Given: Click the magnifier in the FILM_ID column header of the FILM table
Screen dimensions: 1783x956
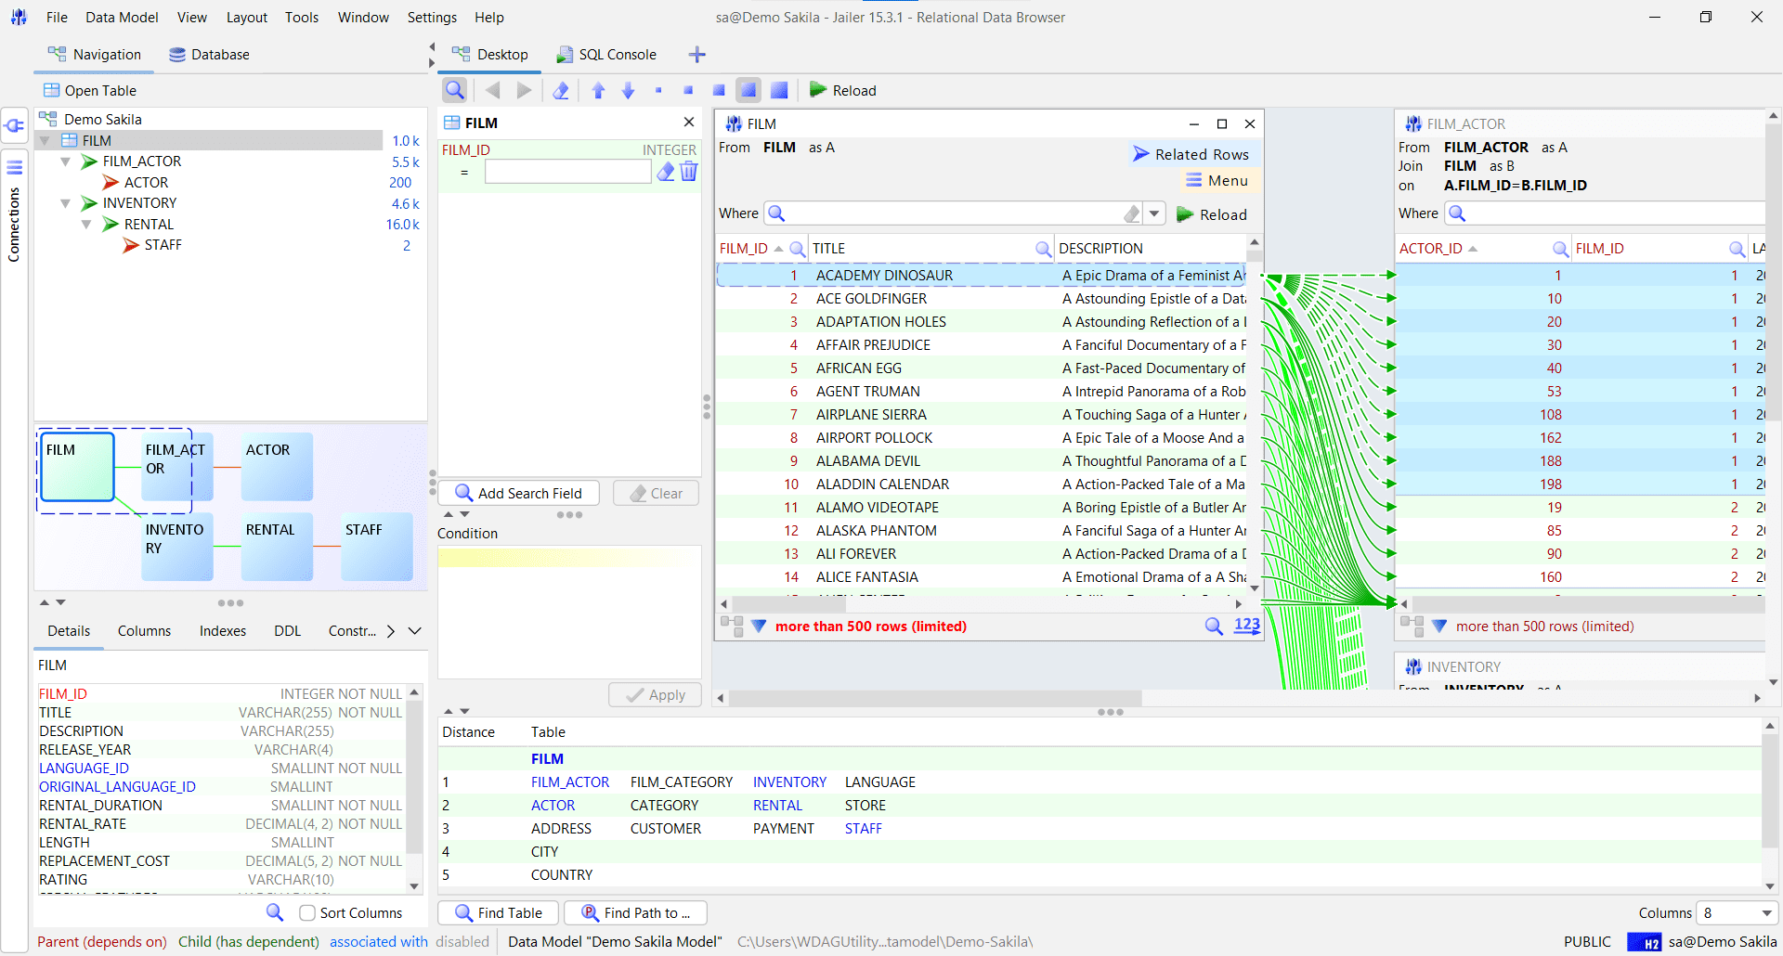Looking at the screenshot, I should coord(797,249).
